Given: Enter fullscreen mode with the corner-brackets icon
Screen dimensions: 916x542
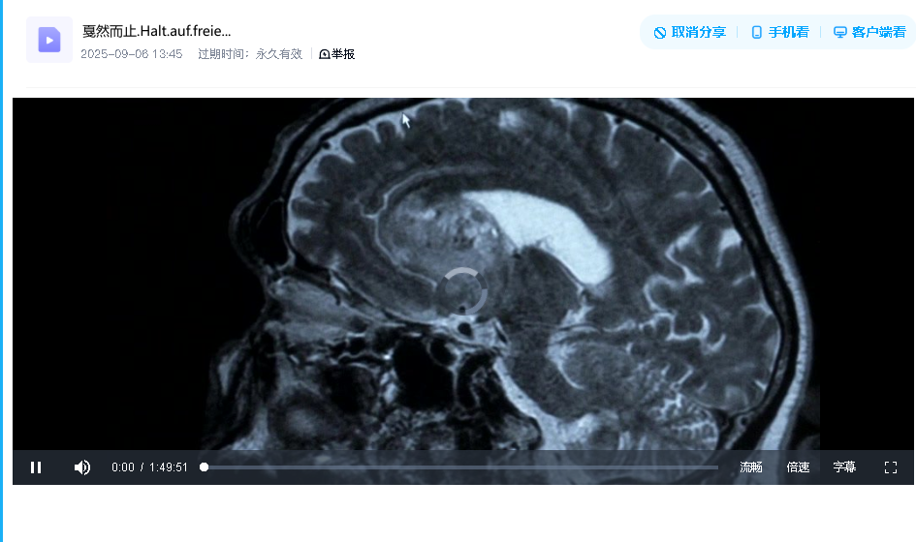Looking at the screenshot, I should point(890,467).
